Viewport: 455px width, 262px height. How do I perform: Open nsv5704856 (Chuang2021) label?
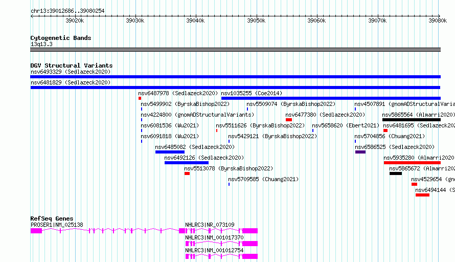pos(390,136)
